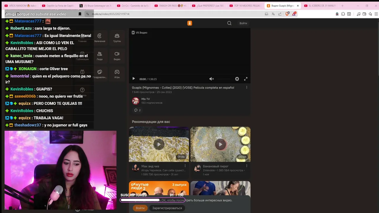Play the Банановый пирог recommended thumbnail
The height and width of the screenshot is (213, 379).
click(x=220, y=144)
